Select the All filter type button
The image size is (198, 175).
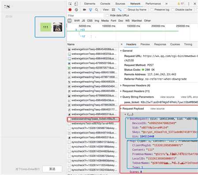click(70, 21)
